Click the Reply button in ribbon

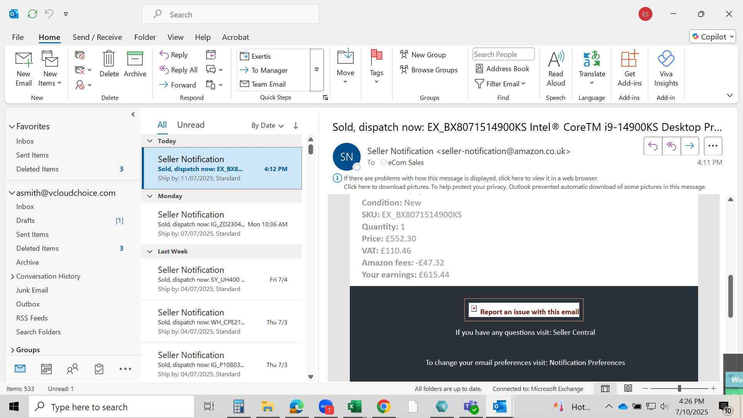tap(174, 55)
